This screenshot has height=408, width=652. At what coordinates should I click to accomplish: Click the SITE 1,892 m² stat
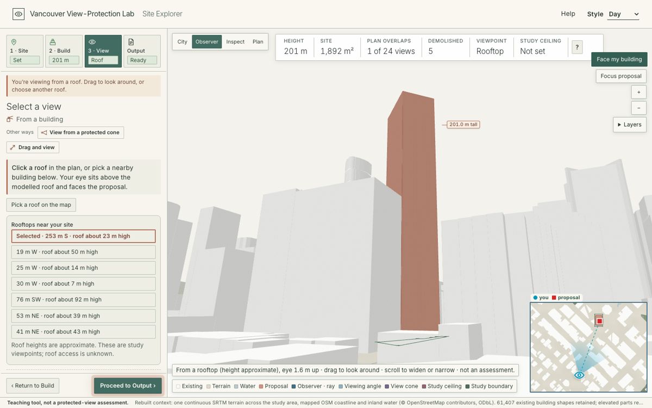point(337,47)
